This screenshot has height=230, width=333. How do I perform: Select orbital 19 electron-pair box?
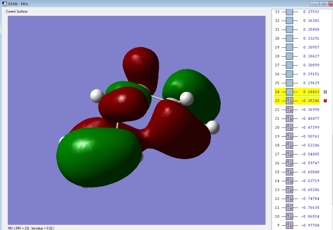289,136
